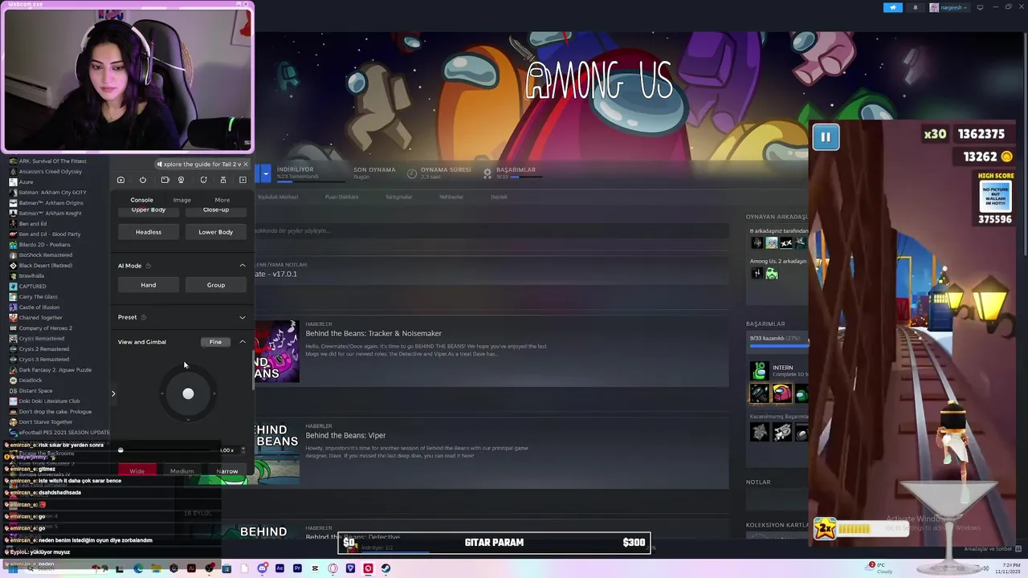Open Steam from the taskbar
Screen dimensions: 1028x578
click(385, 568)
